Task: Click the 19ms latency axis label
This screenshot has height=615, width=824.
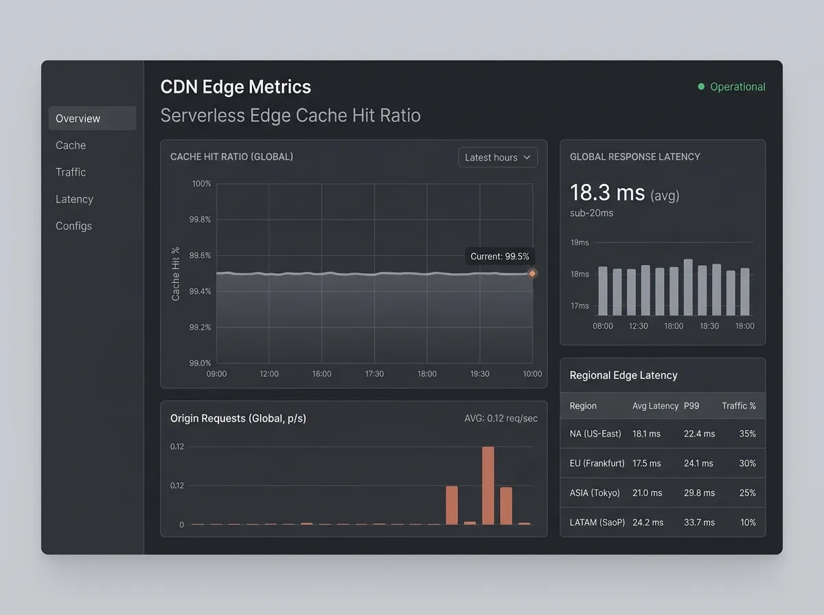Action: [x=580, y=242]
